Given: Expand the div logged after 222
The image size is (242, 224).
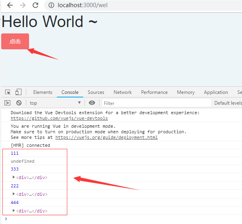Looking at the screenshot, I should [x=14, y=194].
